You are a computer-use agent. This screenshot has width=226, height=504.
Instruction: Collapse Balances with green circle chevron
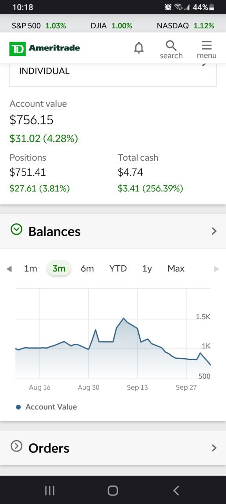(x=16, y=230)
